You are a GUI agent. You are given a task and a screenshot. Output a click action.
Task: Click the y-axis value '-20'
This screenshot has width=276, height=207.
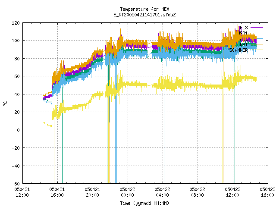pyautogui.click(x=16, y=148)
